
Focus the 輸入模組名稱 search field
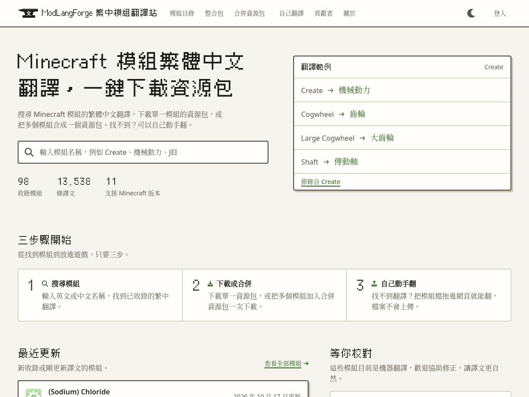[x=143, y=152]
